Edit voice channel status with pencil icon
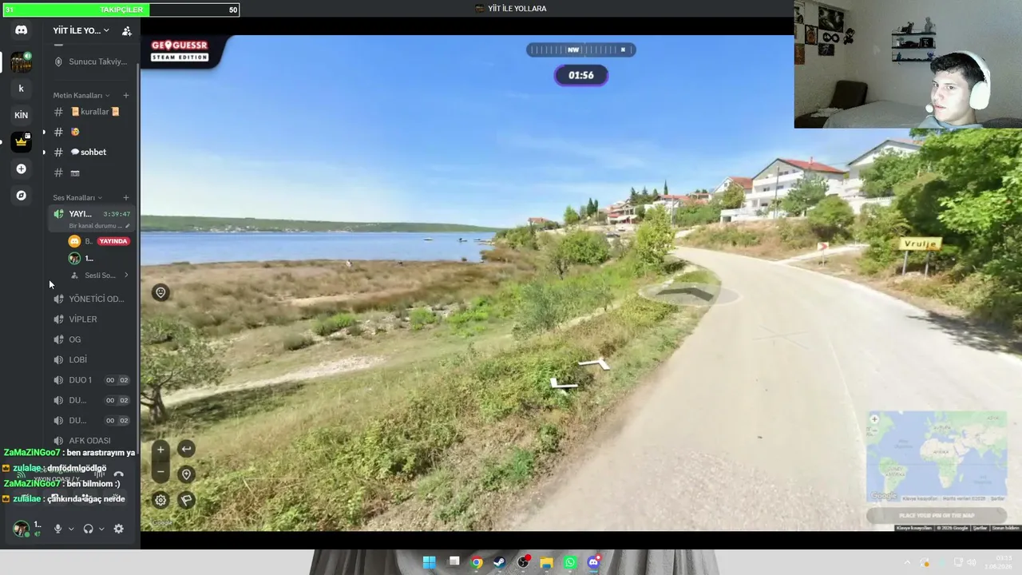1022x575 pixels. (x=128, y=226)
